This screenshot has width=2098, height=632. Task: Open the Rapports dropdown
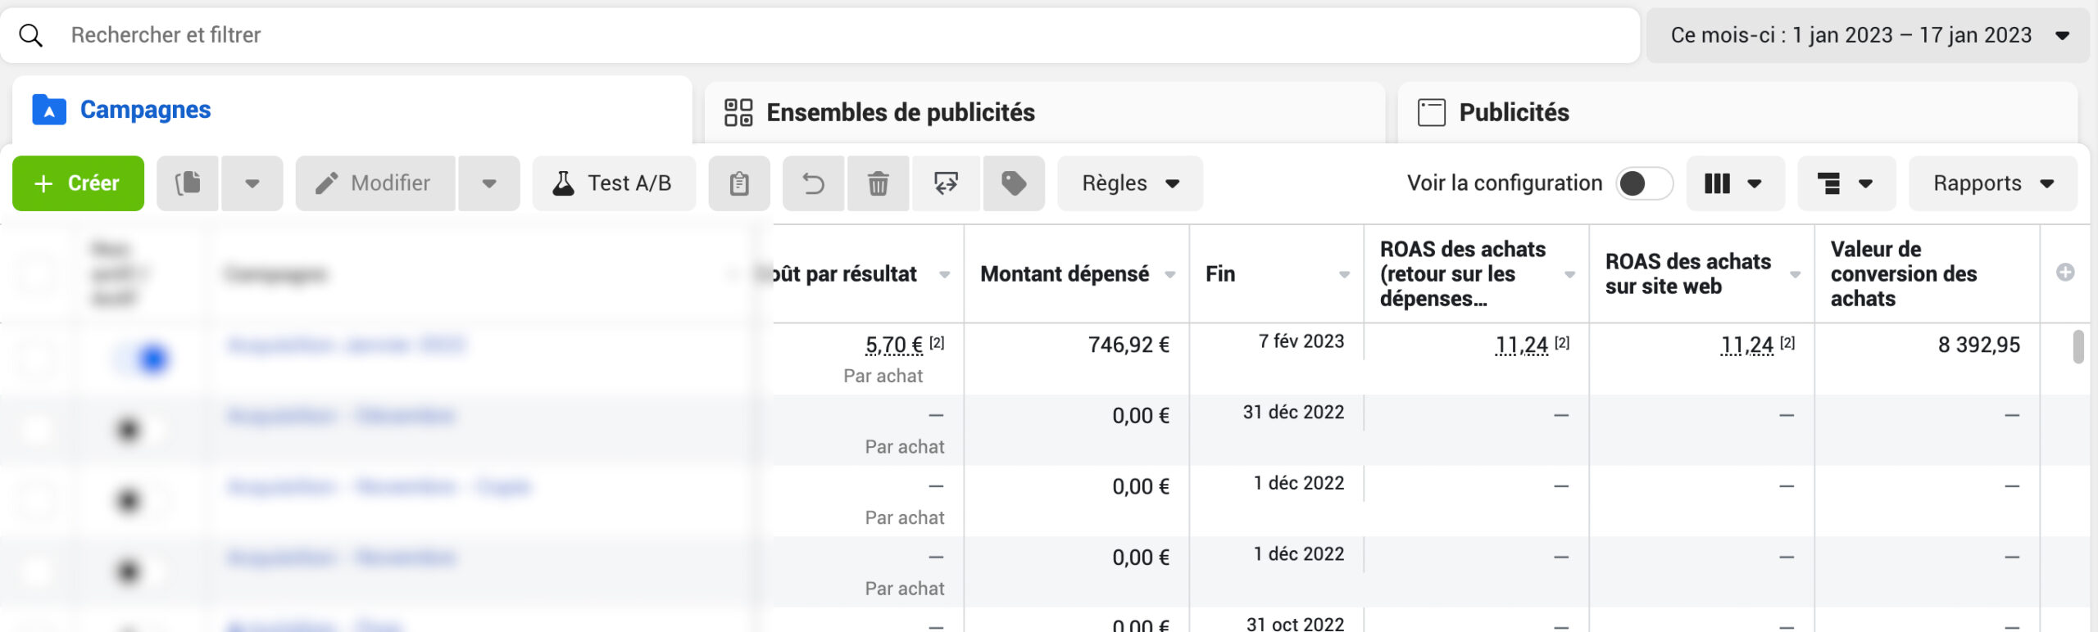coord(1993,183)
